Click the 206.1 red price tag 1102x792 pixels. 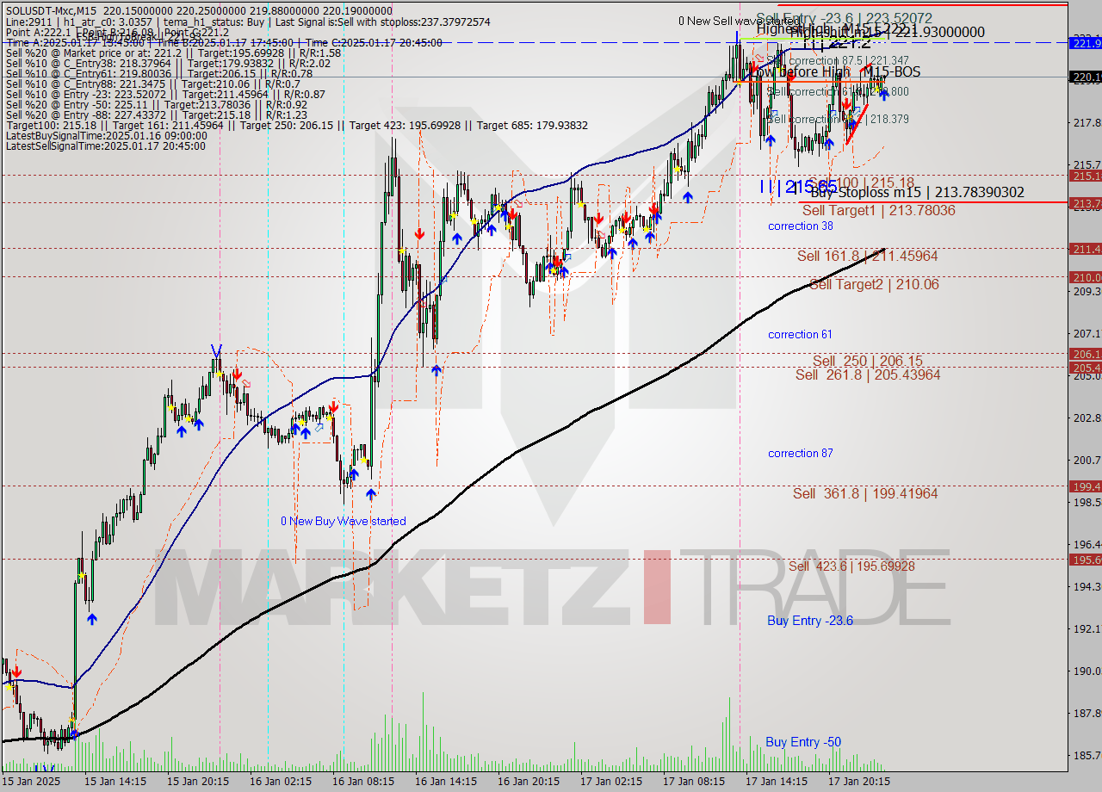click(x=1085, y=354)
